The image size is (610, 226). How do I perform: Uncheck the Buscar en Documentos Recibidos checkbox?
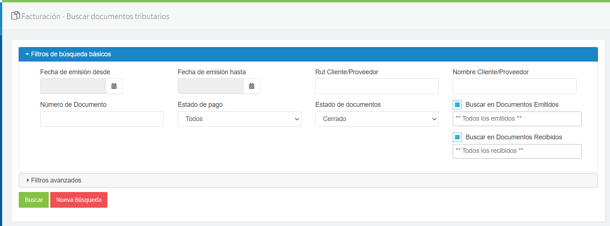[457, 138]
